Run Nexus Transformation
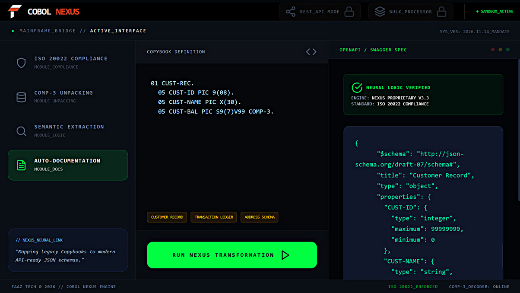The height and width of the screenshot is (293, 520). [232, 255]
